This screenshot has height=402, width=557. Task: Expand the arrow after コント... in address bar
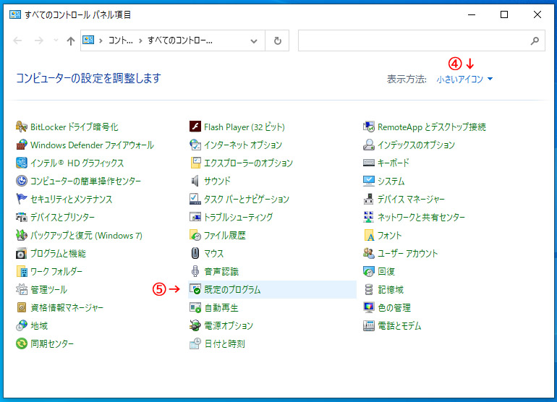pos(140,40)
